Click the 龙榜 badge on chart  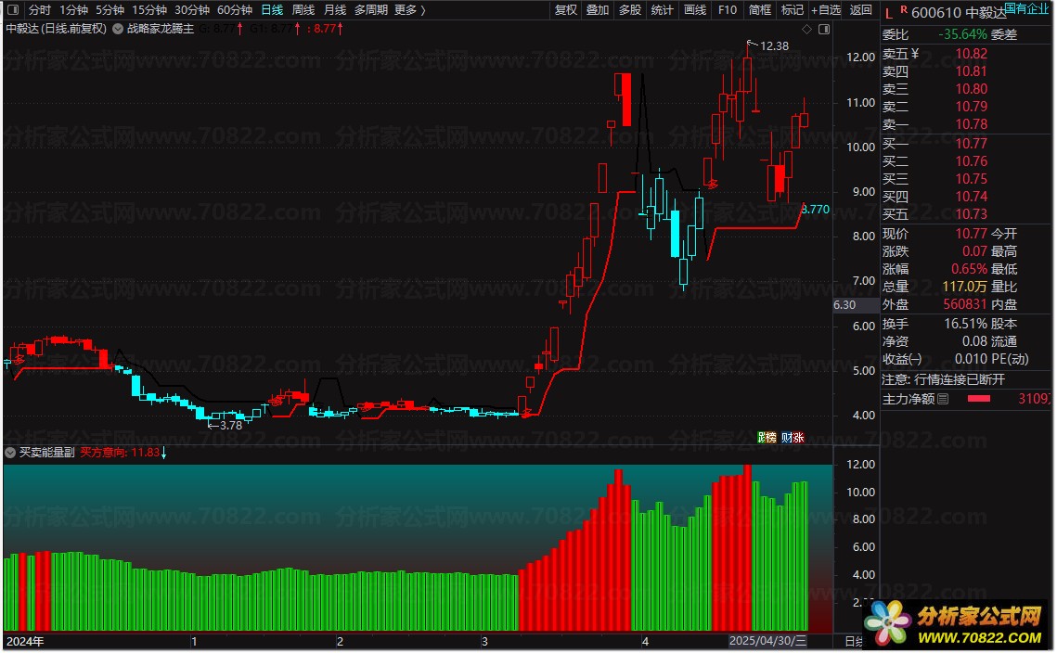[x=767, y=438]
